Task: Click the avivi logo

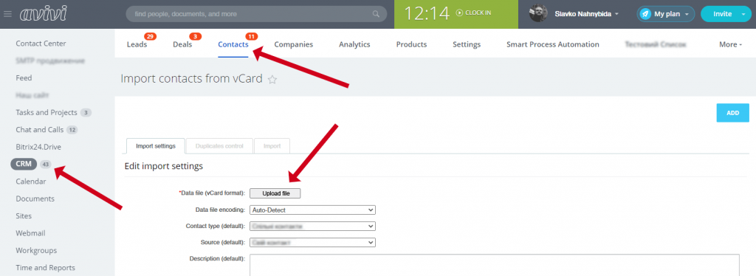Action: [44, 14]
